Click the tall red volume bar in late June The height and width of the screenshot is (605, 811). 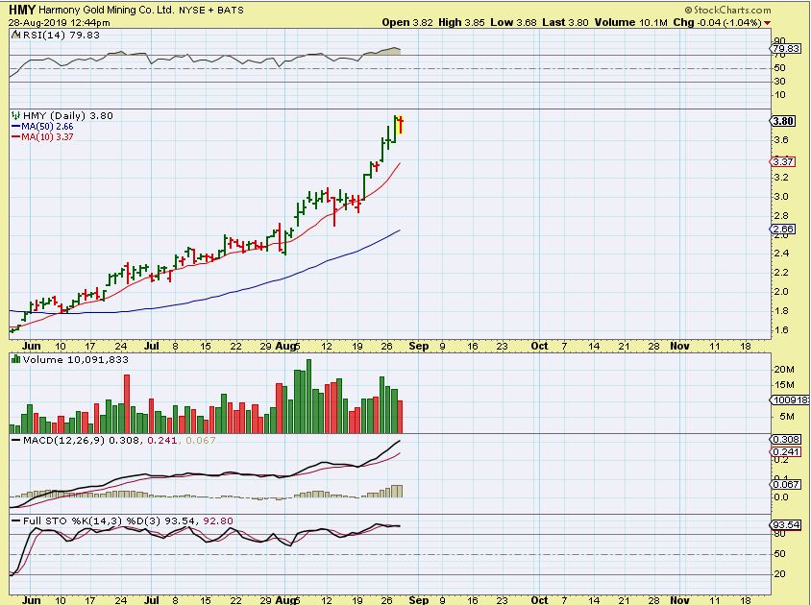[x=127, y=404]
